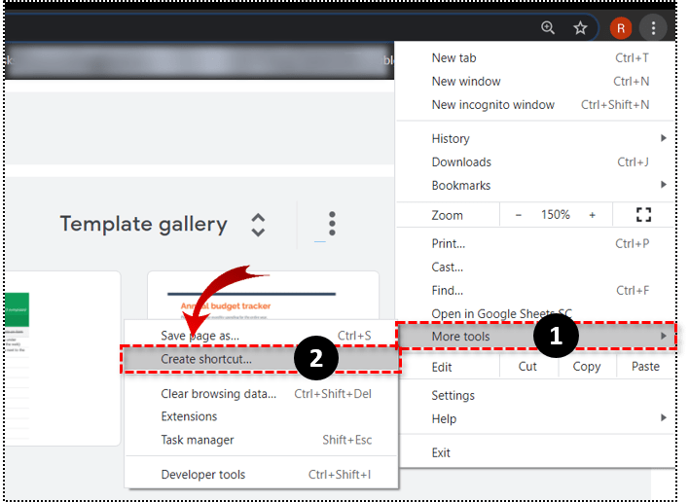Click the Paste button in Edit row

[x=645, y=367]
